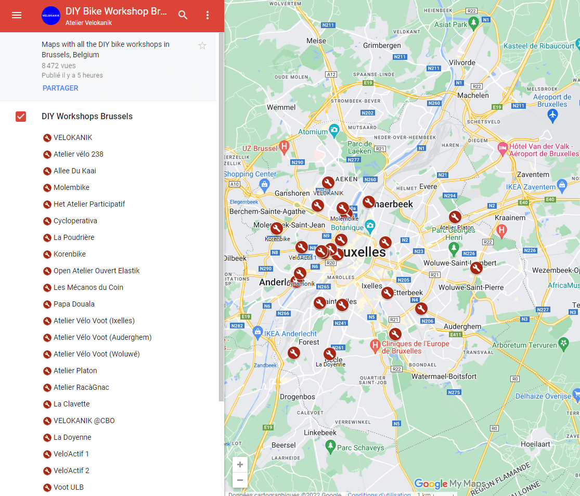Click the sidebar vertical scrollbar
This screenshot has width=580, height=496.
click(221, 217)
